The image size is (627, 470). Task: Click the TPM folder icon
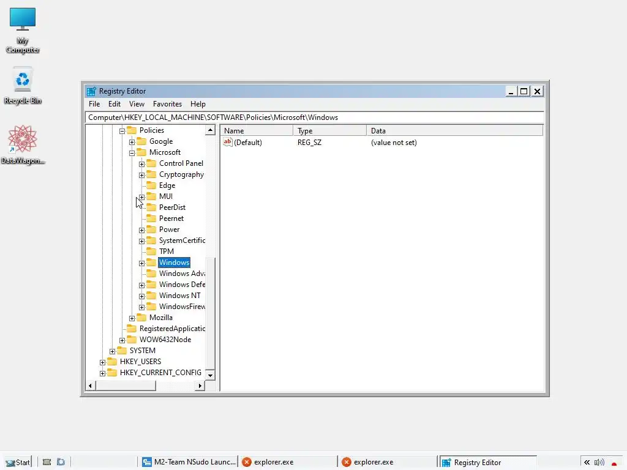151,251
